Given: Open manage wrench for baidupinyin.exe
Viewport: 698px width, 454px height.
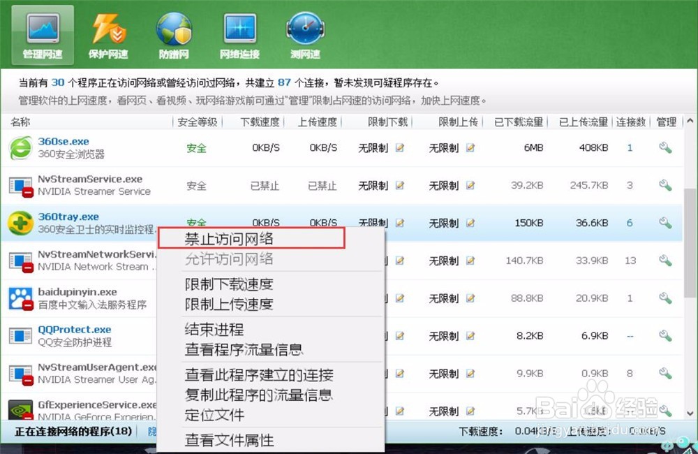Looking at the screenshot, I should point(665,298).
